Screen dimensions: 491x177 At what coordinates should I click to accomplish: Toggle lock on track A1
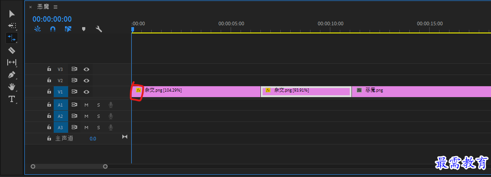pyautogui.click(x=49, y=105)
